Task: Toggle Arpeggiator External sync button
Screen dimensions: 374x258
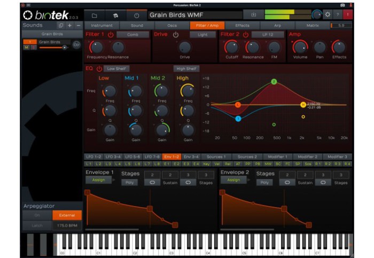Action: click(x=67, y=215)
